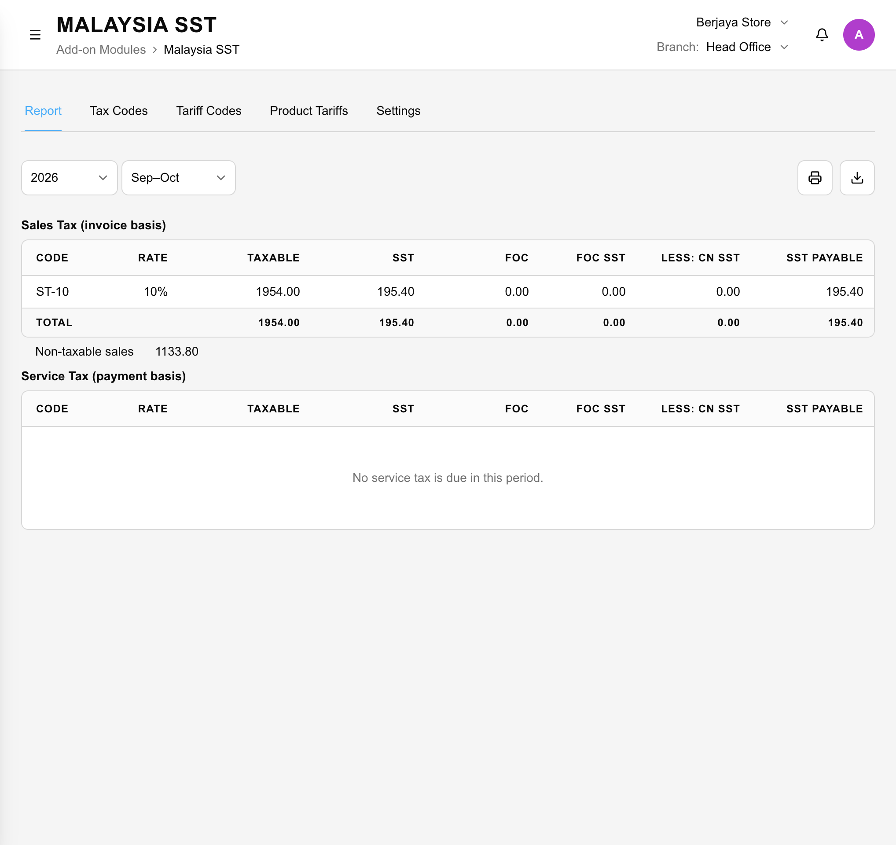This screenshot has height=845, width=896.
Task: Click the Non-taxable sales label
Action: pyautogui.click(x=84, y=352)
